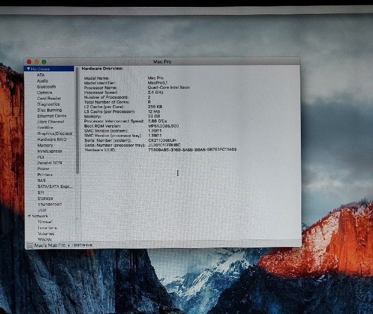Select the Network category row
This screenshot has width=373, height=314.
click(x=50, y=216)
